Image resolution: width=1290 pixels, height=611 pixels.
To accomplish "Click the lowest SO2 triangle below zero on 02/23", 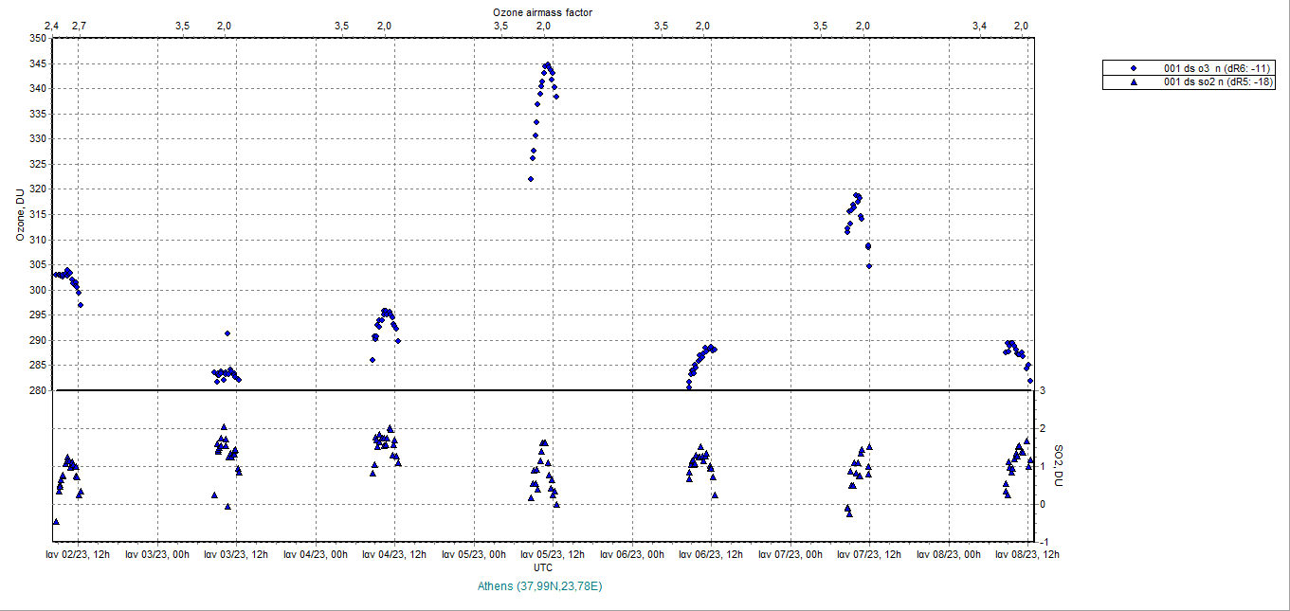I will coord(56,521).
